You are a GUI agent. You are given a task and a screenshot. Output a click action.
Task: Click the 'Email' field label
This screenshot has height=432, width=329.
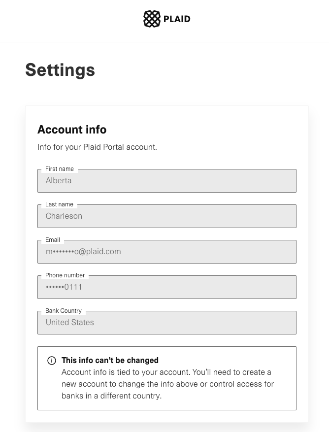pos(53,240)
